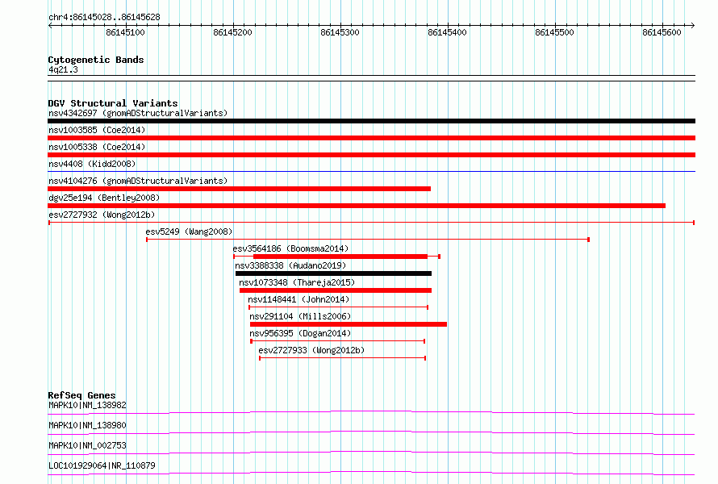Click the nsv4342697 (gnomADStructuralVariants) label
Viewport: 718px width, 484px height.
[138, 113]
